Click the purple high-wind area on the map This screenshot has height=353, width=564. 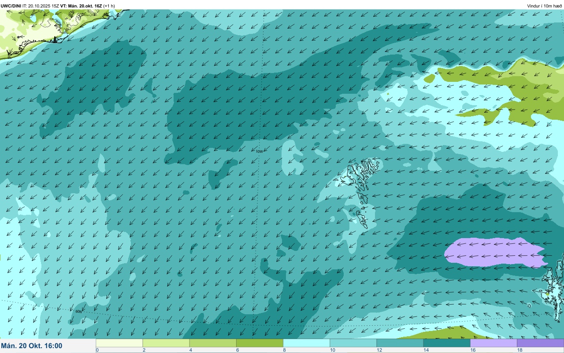pyautogui.click(x=496, y=253)
